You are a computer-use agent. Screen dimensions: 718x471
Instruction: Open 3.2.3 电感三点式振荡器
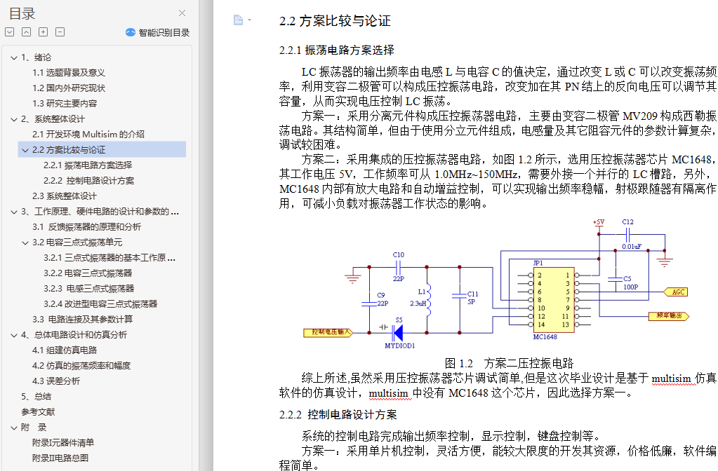click(89, 289)
